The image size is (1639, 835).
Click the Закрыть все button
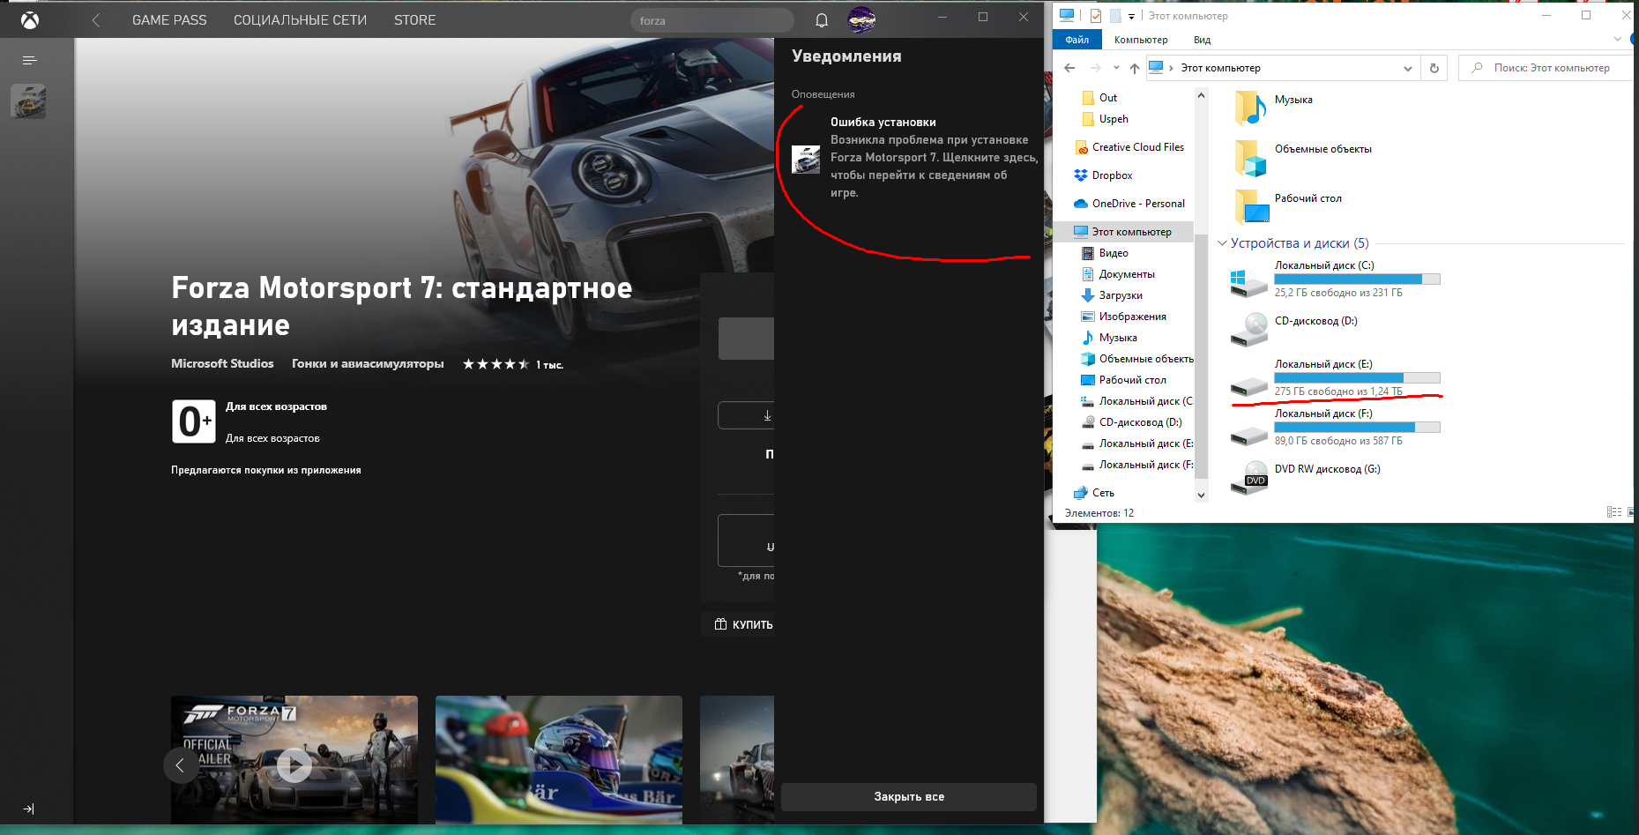point(909,796)
